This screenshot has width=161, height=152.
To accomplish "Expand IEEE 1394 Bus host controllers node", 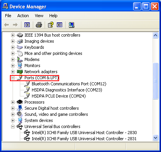I will click(x=13, y=35).
